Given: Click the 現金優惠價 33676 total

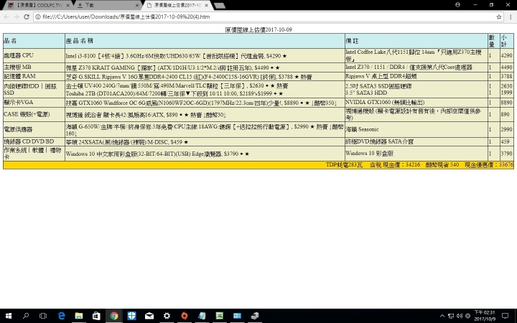Looking at the screenshot, I should [x=489, y=164].
